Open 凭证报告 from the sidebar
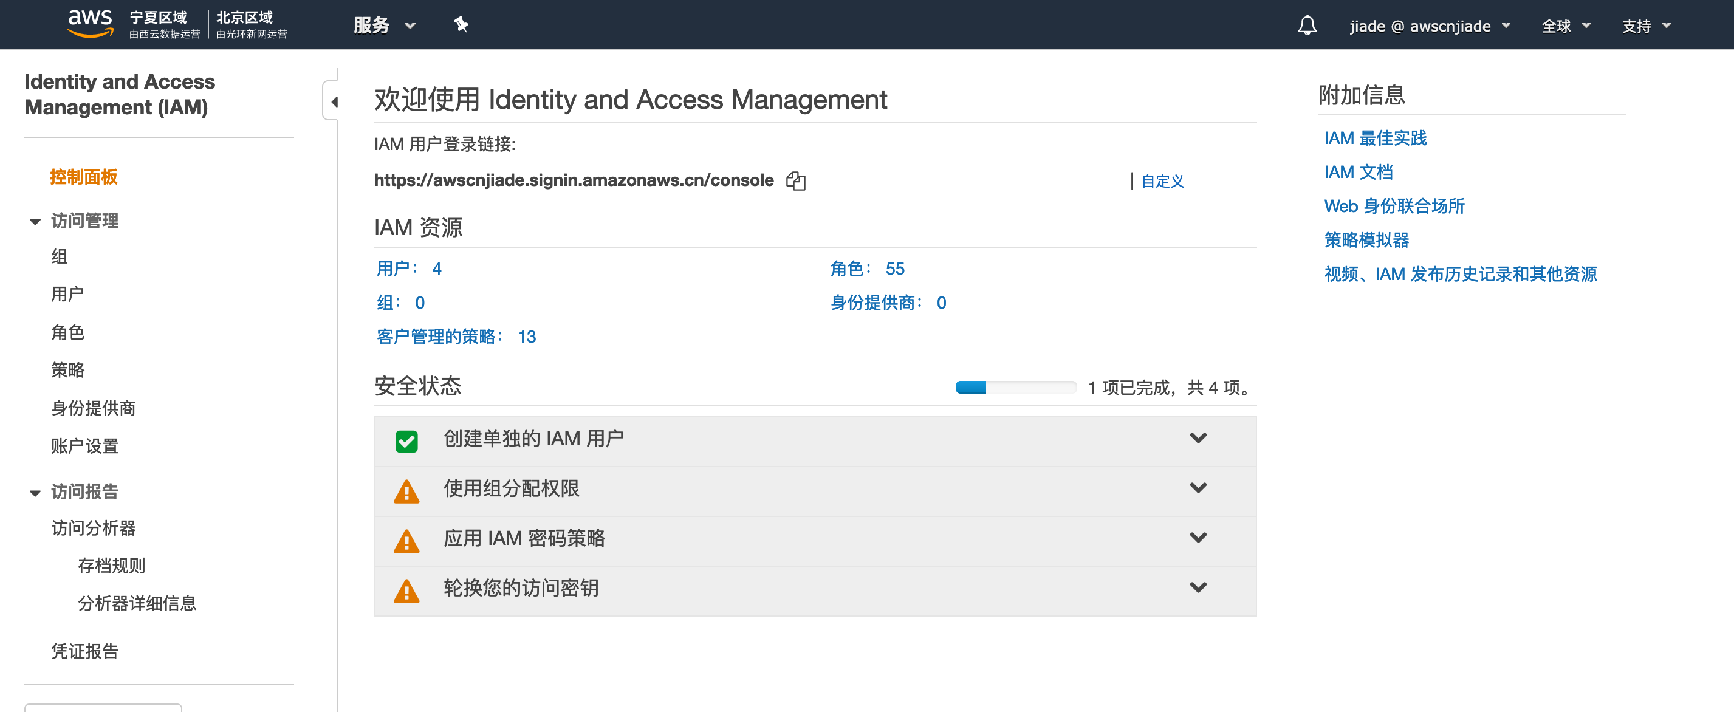This screenshot has height=712, width=1734. pos(85,651)
